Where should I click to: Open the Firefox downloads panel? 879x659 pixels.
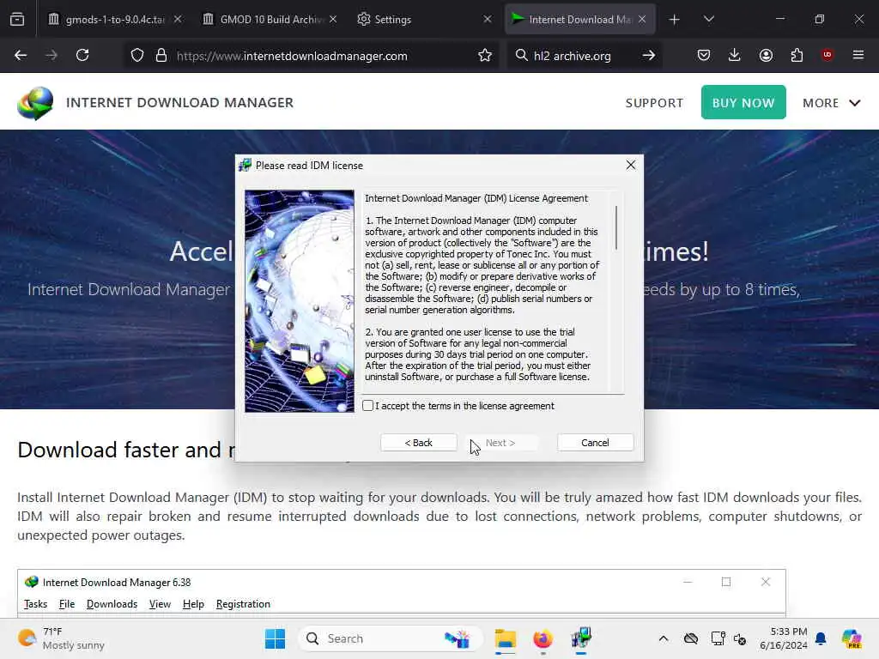[x=735, y=55]
